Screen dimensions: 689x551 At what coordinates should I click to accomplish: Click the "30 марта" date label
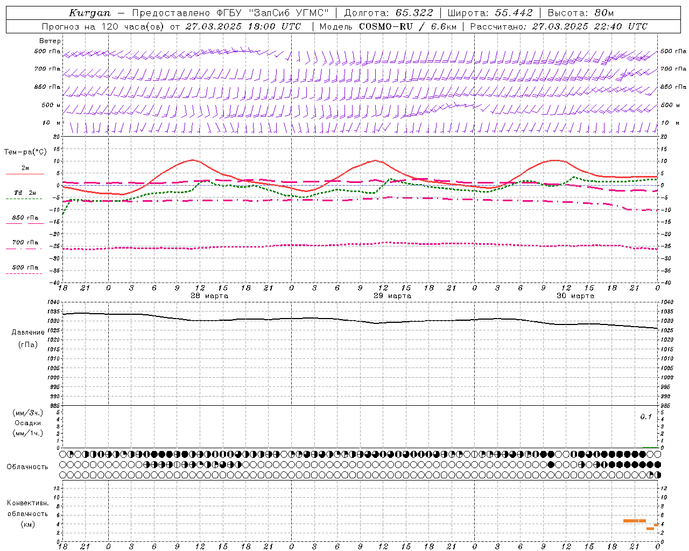(x=575, y=296)
